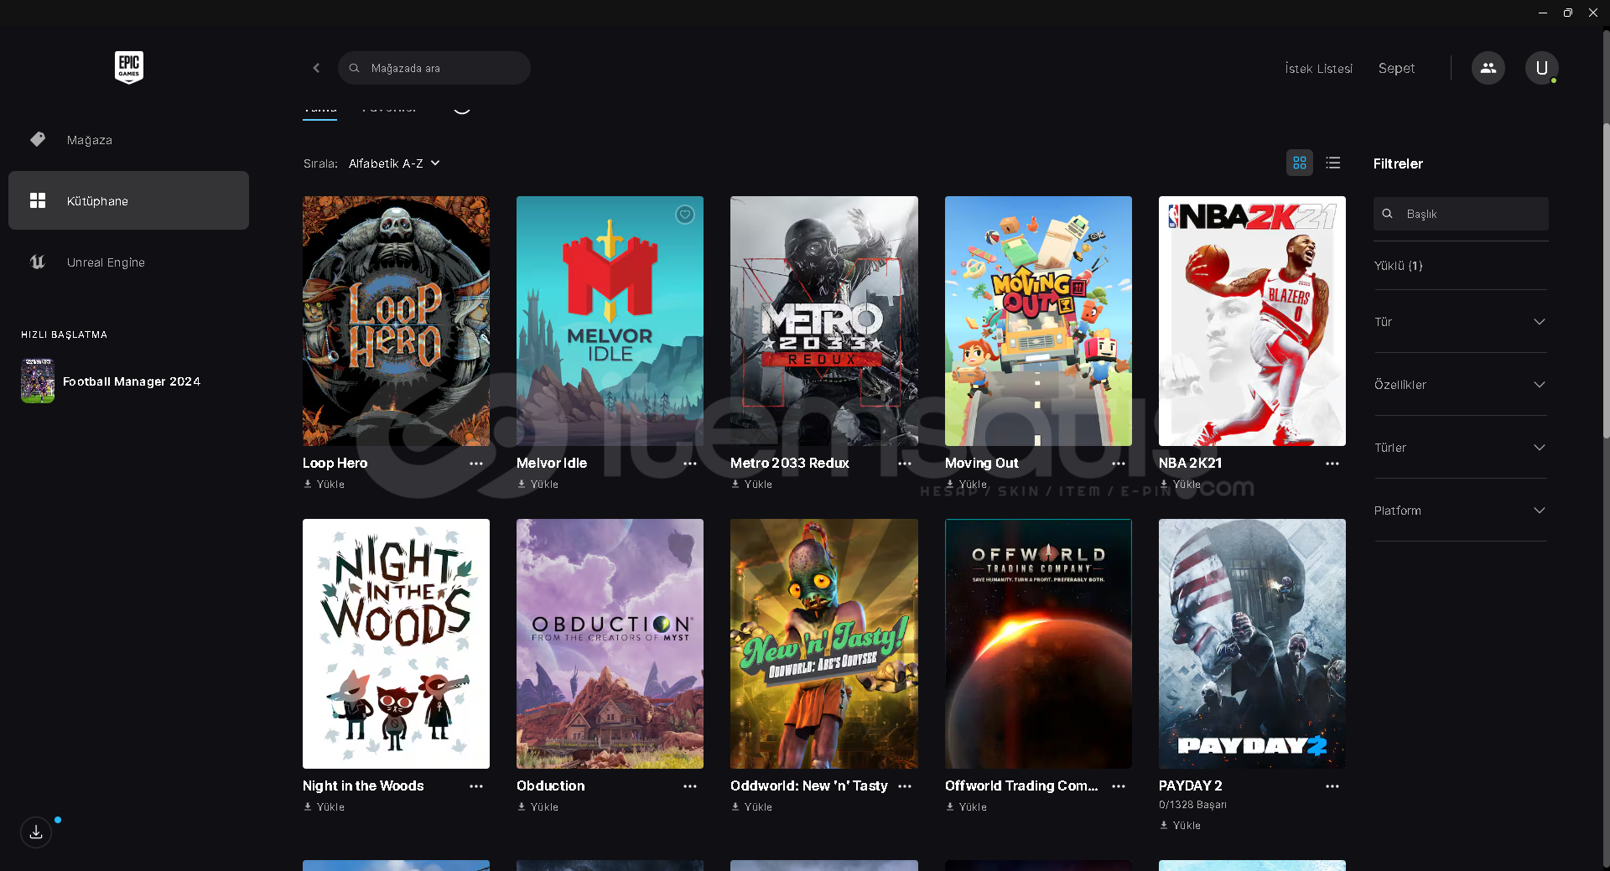Open the Sırala Alfabetik A-Z dropdown
Image resolution: width=1610 pixels, height=871 pixels.
(x=394, y=163)
